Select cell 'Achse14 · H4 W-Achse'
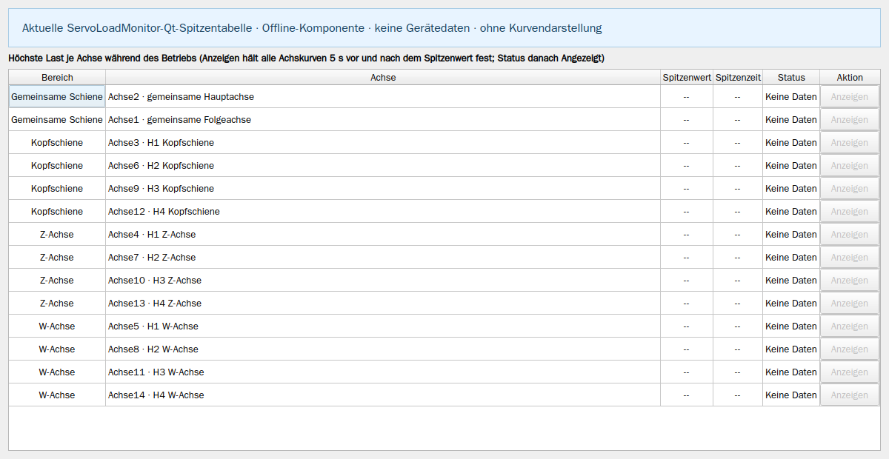The image size is (889, 459). tap(383, 395)
